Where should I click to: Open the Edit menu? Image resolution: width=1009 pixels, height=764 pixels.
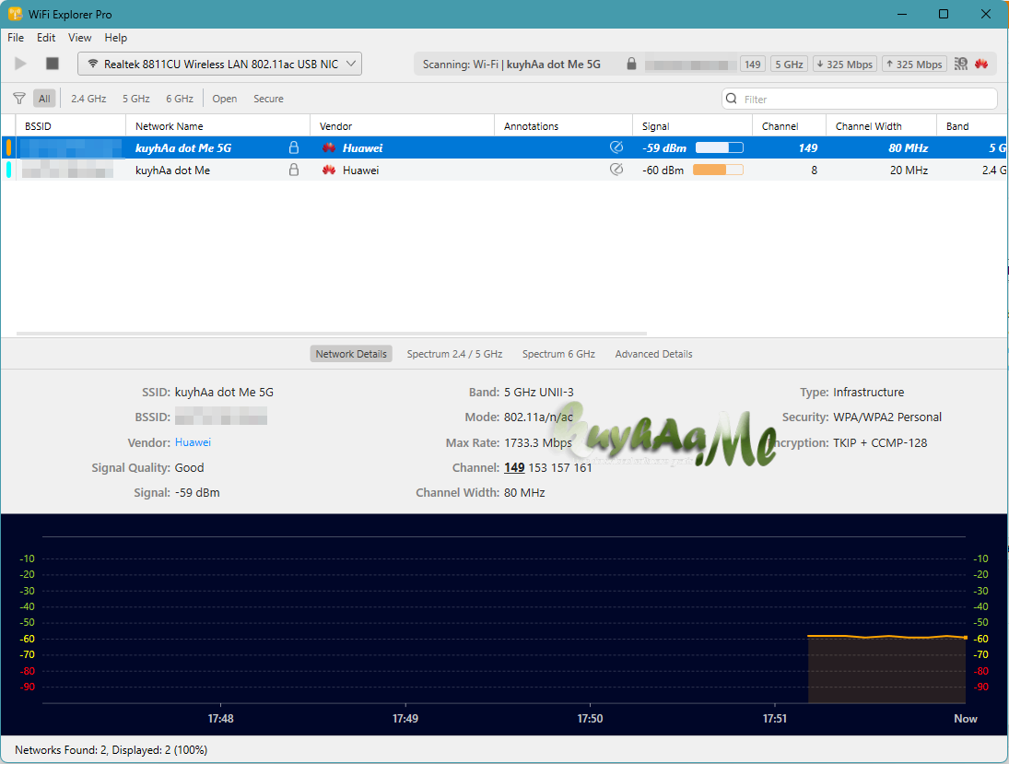(x=46, y=38)
